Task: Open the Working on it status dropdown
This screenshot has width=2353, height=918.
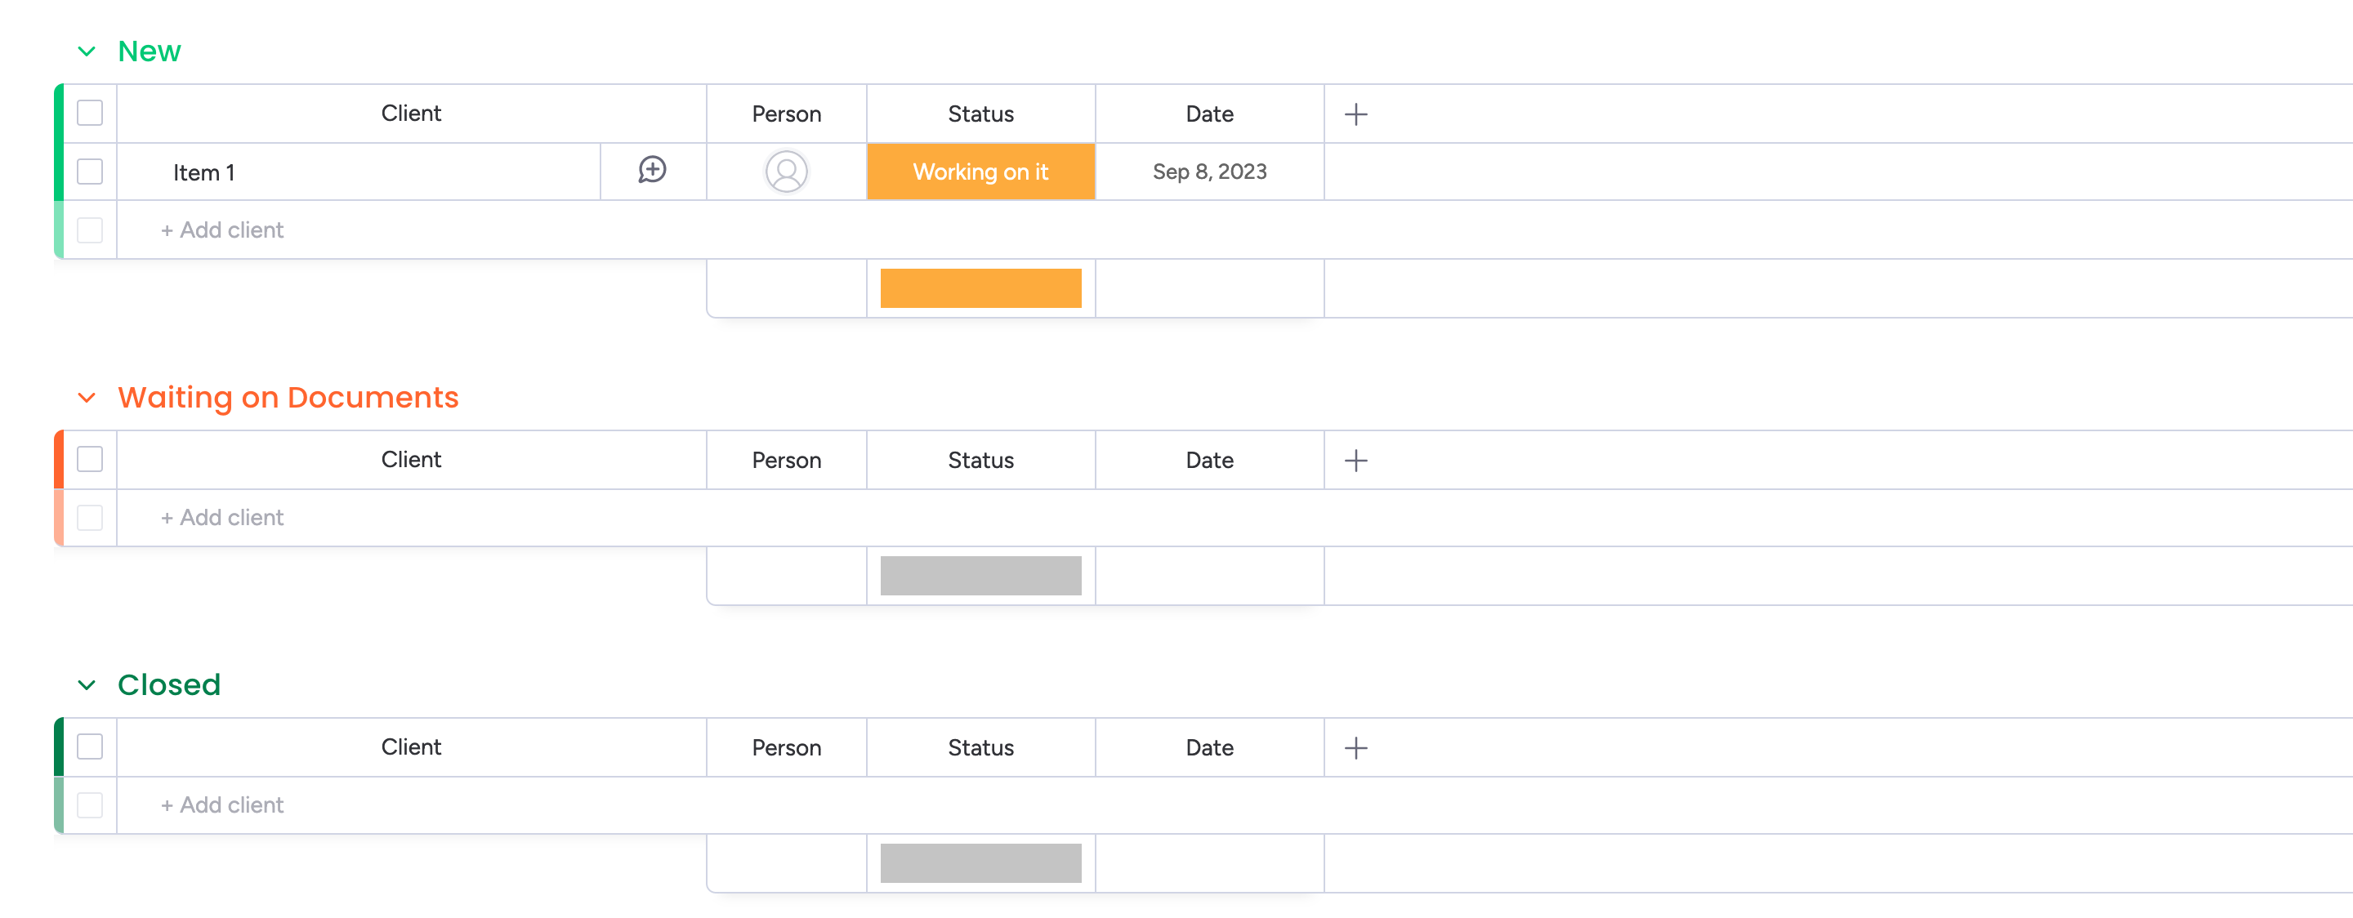Action: pos(980,172)
